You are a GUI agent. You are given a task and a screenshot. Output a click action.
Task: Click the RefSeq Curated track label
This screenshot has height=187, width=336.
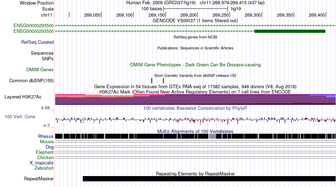[x=37, y=42]
